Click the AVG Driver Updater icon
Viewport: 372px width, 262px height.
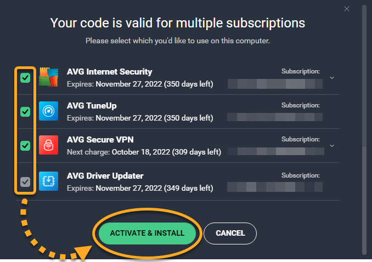(x=49, y=181)
